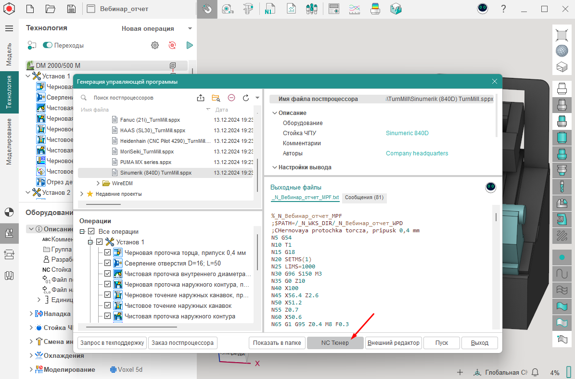
Task: Click the NC Тюнер button
Action: point(335,343)
